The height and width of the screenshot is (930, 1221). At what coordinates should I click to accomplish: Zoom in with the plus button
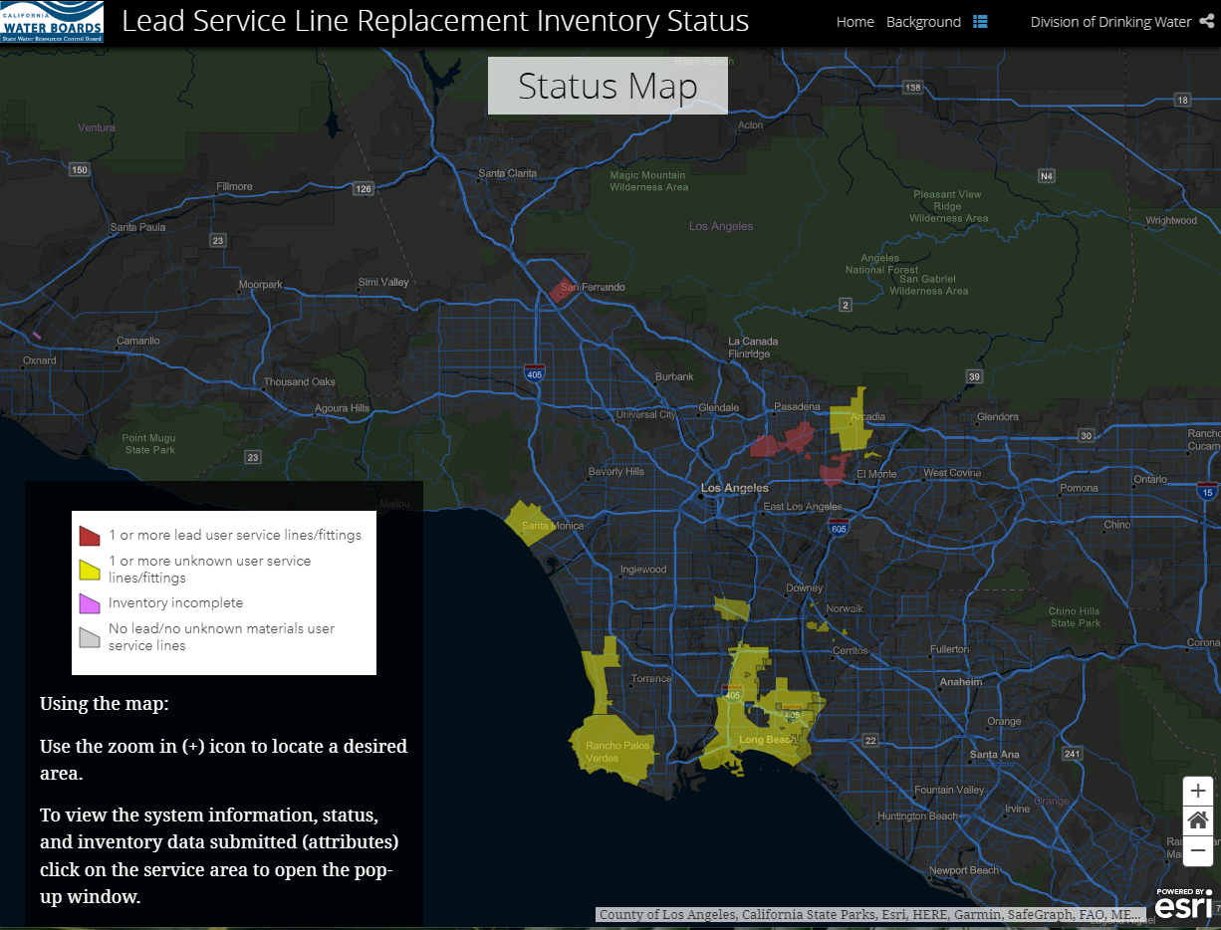click(1198, 791)
